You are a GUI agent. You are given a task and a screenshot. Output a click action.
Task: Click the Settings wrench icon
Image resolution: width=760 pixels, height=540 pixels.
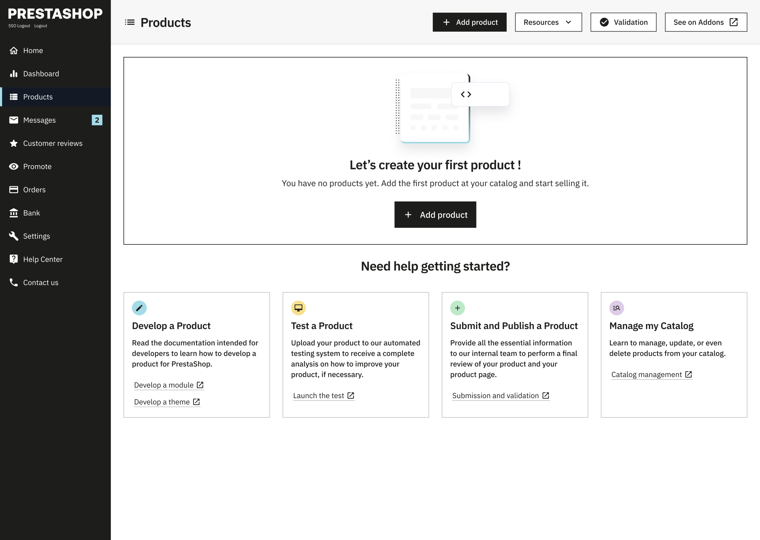point(14,236)
